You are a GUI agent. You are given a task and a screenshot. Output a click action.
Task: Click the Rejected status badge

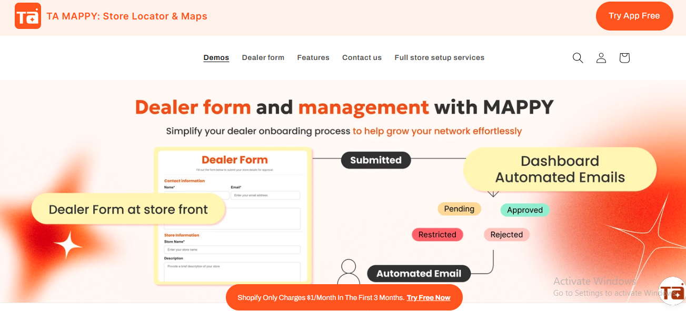click(x=506, y=235)
